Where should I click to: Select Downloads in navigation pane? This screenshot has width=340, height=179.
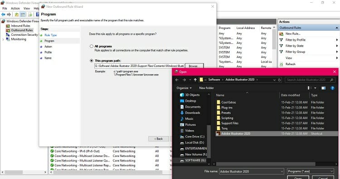193,113
